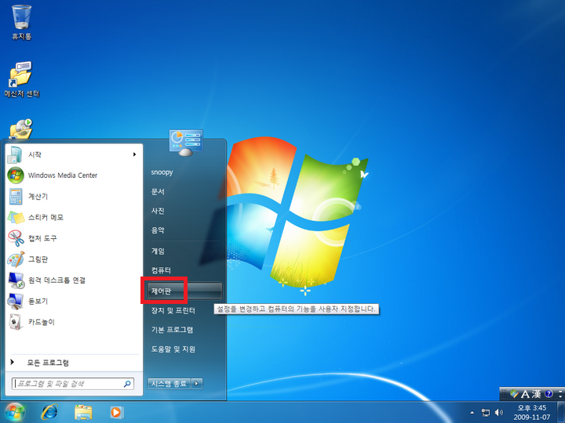Open the shutdown options arrow
The width and height of the screenshot is (565, 423).
tap(197, 384)
